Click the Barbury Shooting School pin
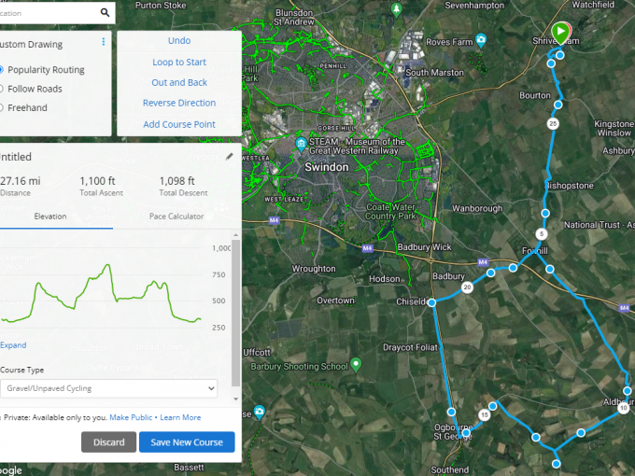The height and width of the screenshot is (476, 635). click(x=356, y=364)
